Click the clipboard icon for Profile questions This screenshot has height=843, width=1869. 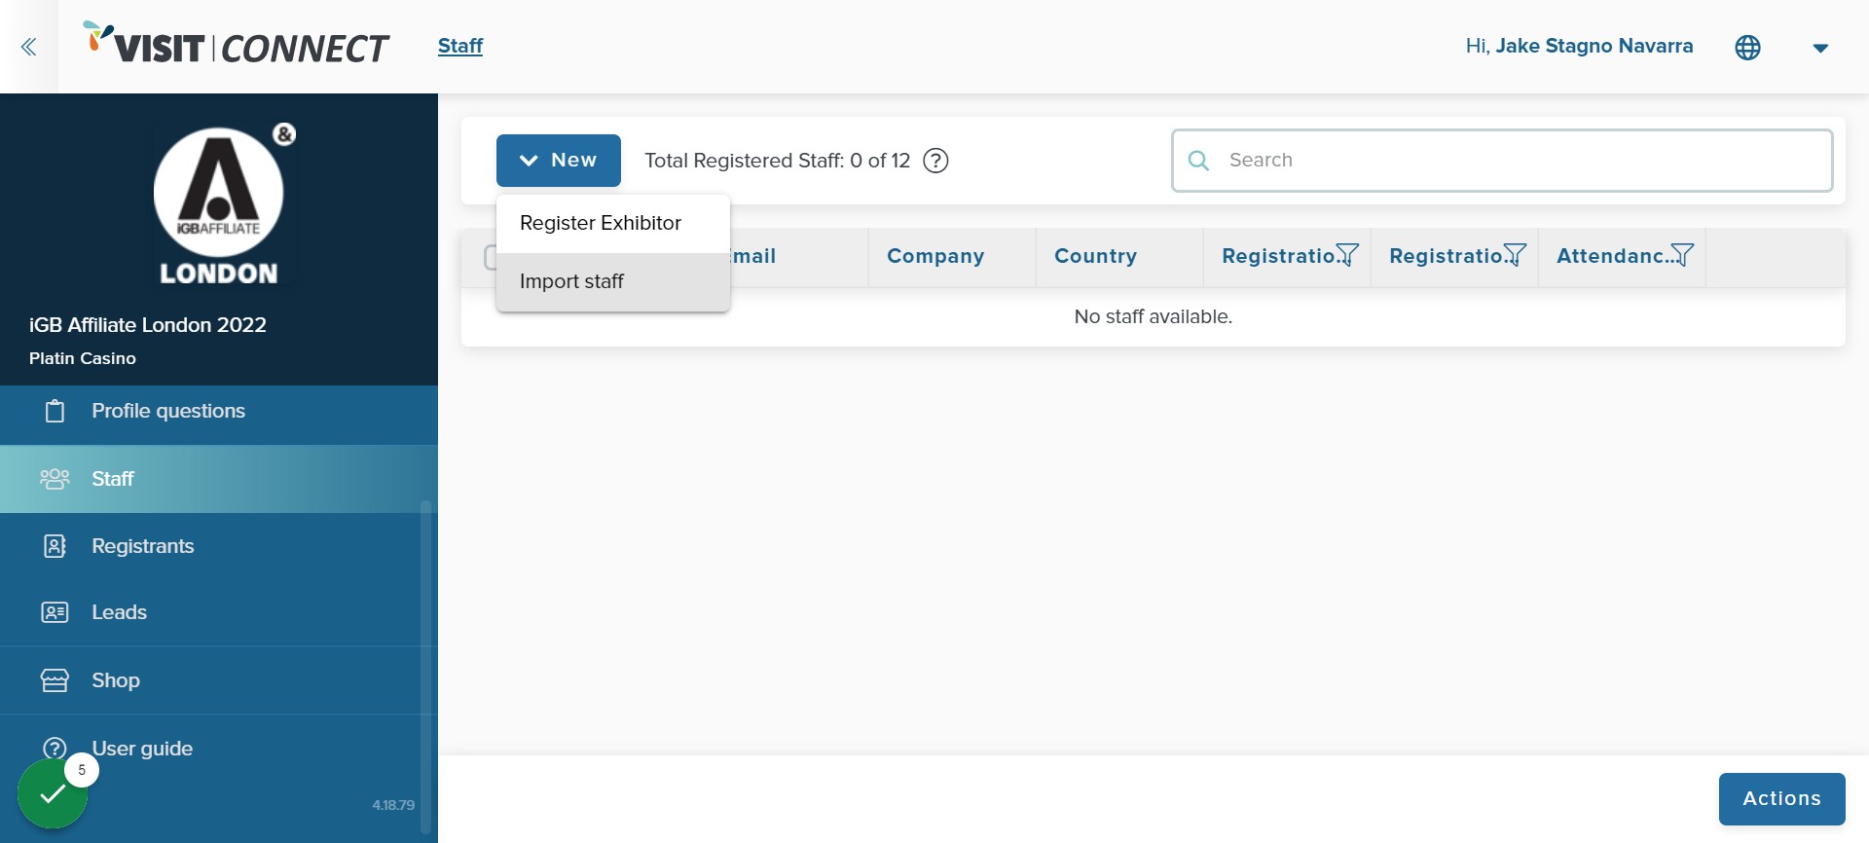55,411
